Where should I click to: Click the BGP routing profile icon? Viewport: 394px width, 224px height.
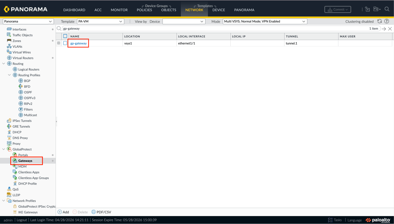pos(21,81)
